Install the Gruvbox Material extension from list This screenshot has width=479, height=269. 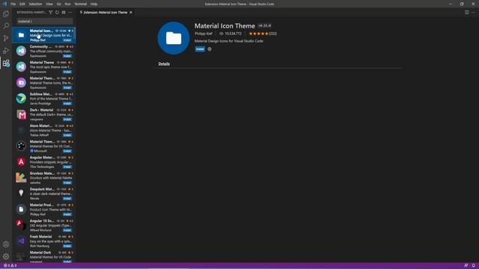click(67, 182)
